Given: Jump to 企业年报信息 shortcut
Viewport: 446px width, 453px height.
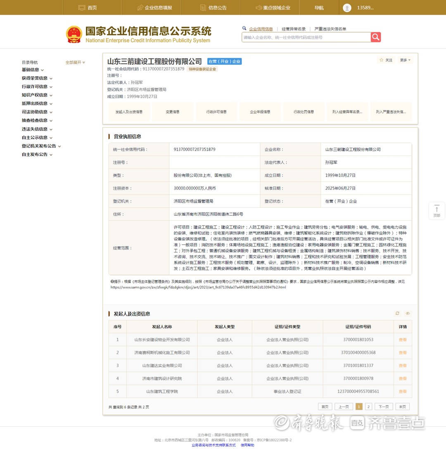Looking at the screenshot, I should (260, 112).
